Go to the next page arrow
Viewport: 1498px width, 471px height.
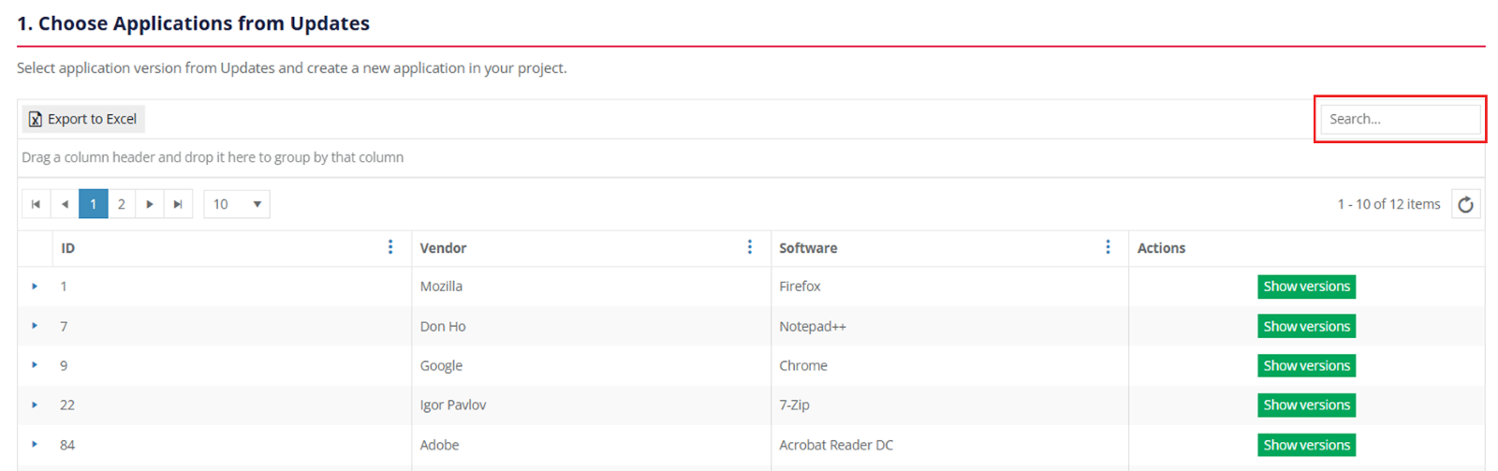point(150,204)
